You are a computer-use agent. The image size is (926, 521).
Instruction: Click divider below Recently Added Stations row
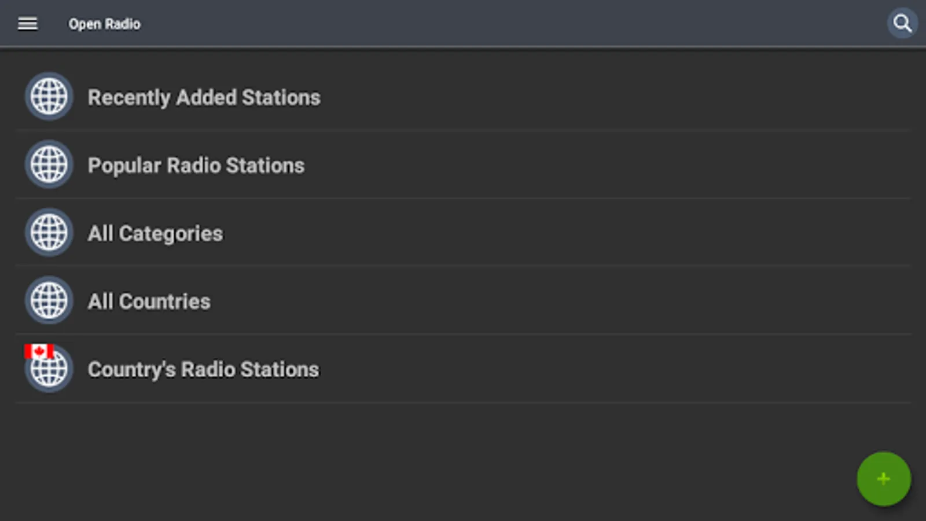[x=463, y=130]
